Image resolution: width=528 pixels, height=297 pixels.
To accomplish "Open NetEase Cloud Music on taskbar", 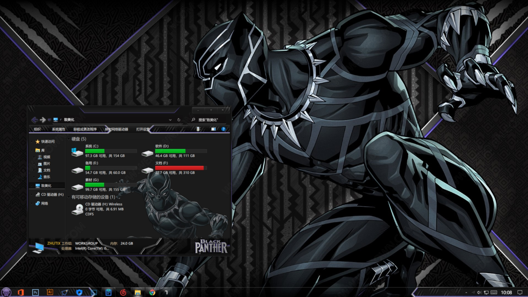I will [x=123, y=292].
